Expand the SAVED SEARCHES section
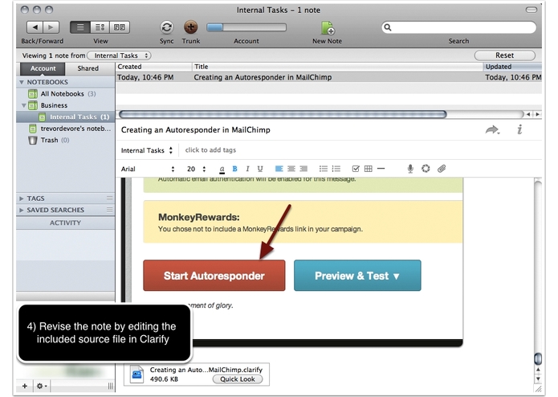Image resolution: width=558 pixels, height=397 pixels. tap(22, 210)
